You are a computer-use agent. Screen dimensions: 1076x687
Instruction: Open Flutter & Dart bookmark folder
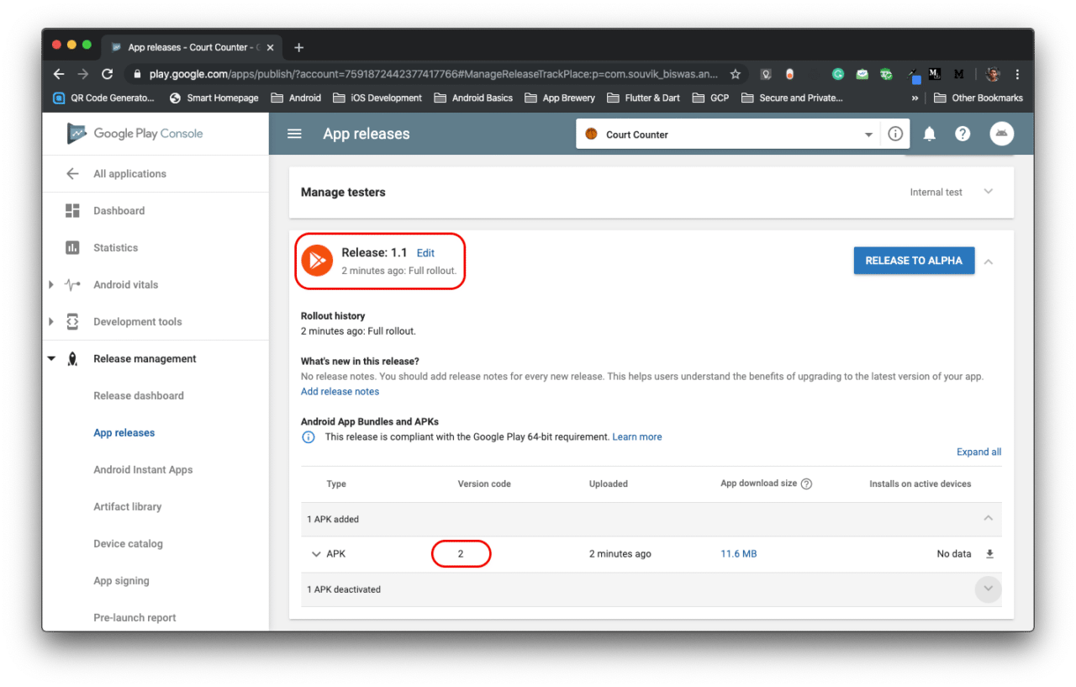pos(643,98)
